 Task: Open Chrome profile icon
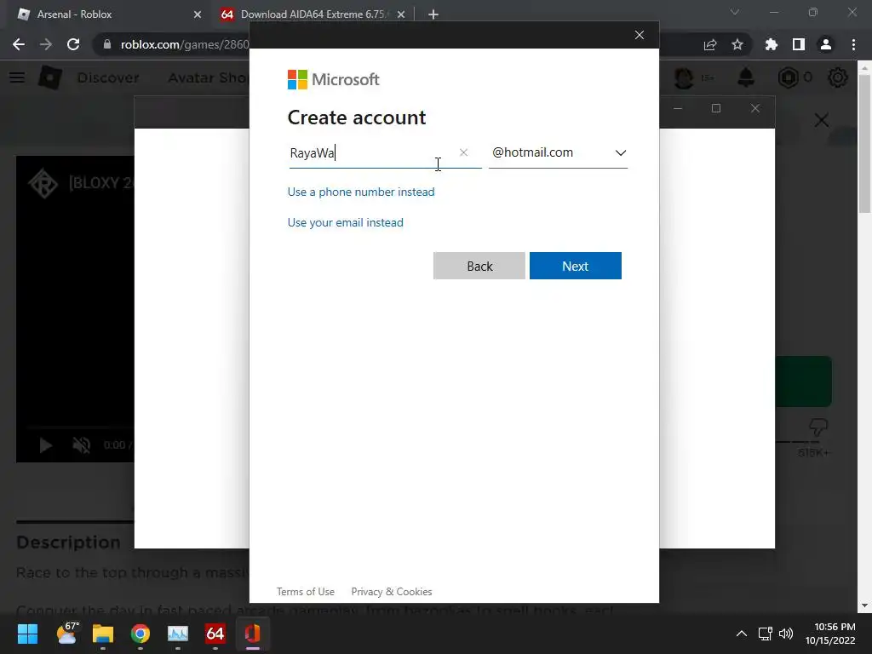[826, 44]
